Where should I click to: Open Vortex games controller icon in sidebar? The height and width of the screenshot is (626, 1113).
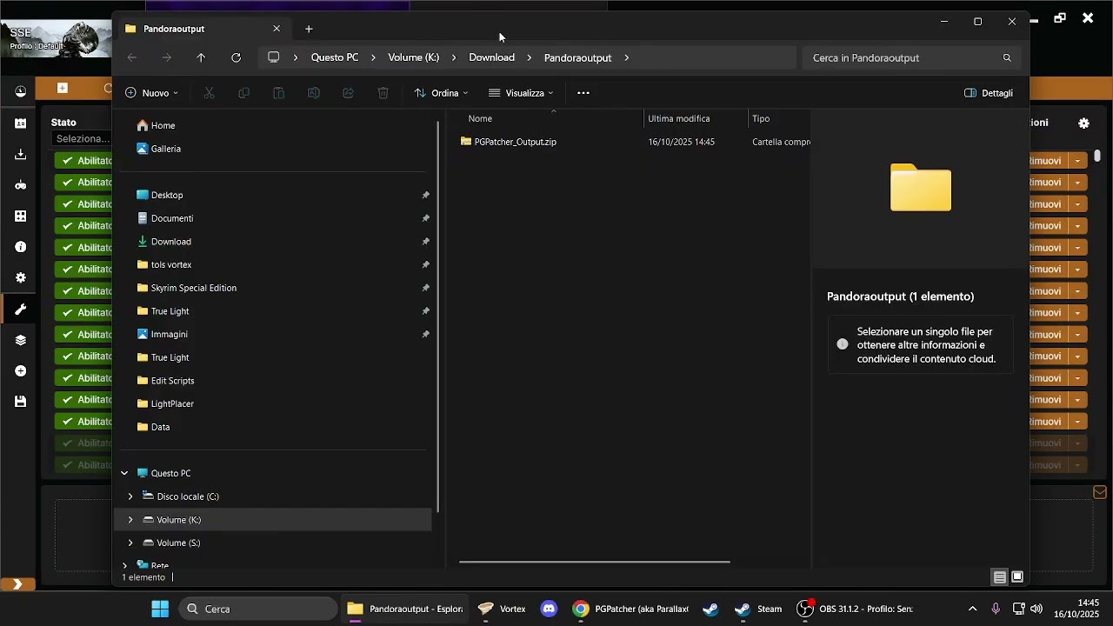click(x=20, y=185)
